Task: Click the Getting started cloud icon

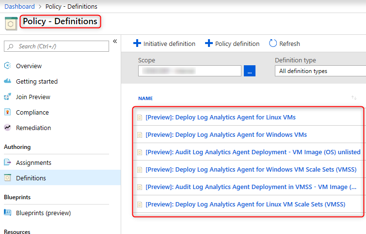Action: 7,81
